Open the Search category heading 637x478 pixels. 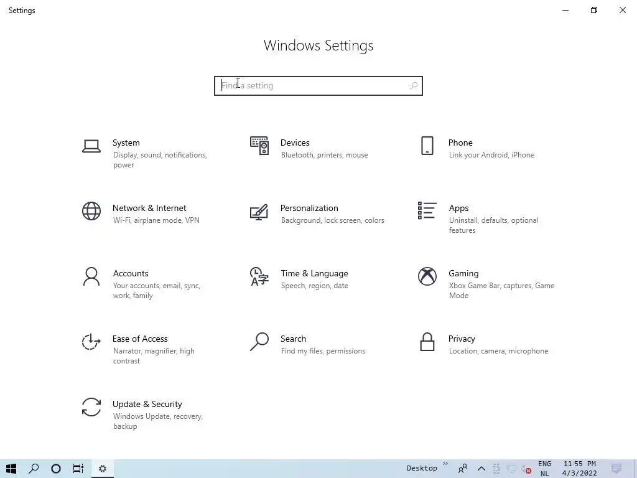click(x=294, y=339)
